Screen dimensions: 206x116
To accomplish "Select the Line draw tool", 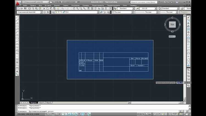I will click(17, 17).
